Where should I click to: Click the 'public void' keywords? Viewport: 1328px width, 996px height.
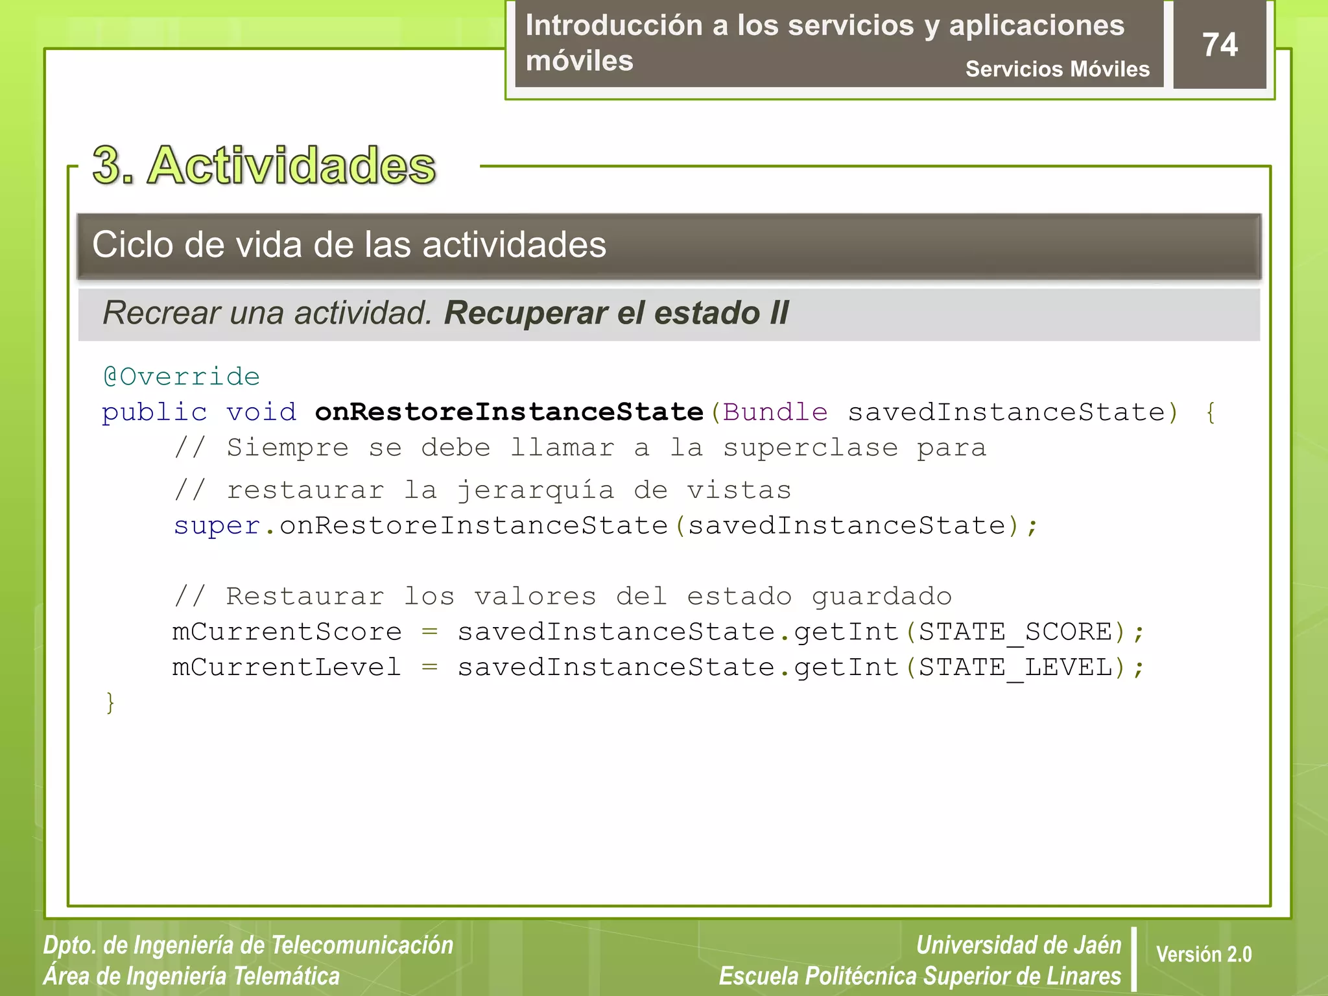[x=199, y=412]
